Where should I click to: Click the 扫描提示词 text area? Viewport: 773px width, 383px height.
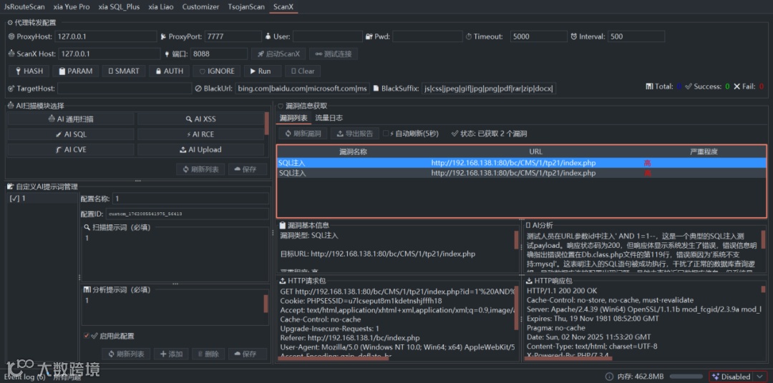click(x=175, y=257)
